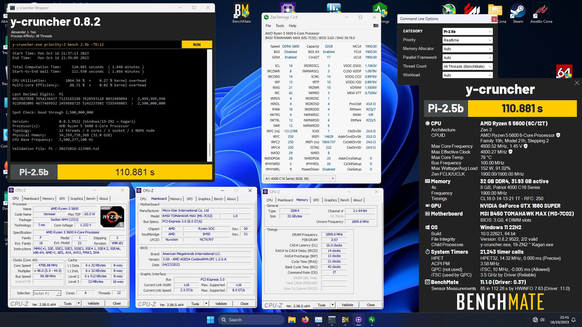582x327 pixels.
Task: Click Validate in CPU-Z Memory window
Action: click(347, 305)
